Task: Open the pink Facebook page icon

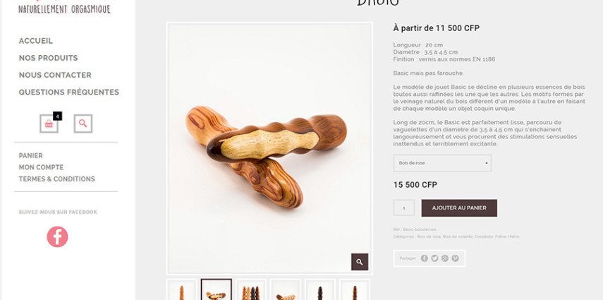Action: (57, 236)
